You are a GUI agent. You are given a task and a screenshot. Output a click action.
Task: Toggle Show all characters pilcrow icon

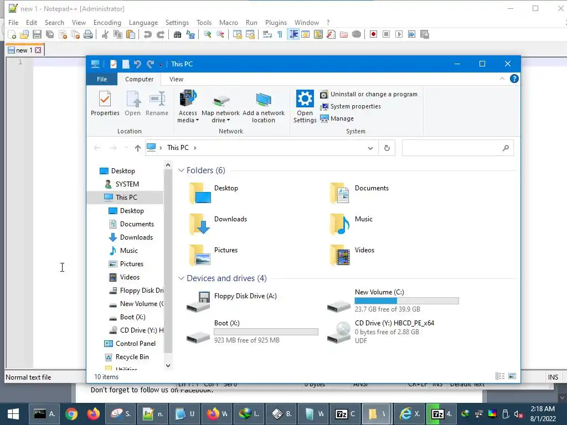280,34
